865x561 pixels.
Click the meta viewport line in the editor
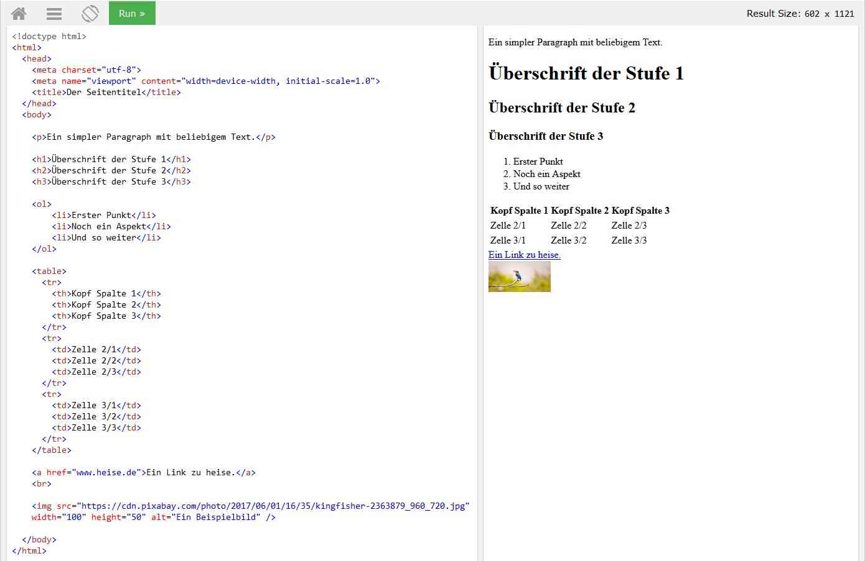tap(205, 81)
